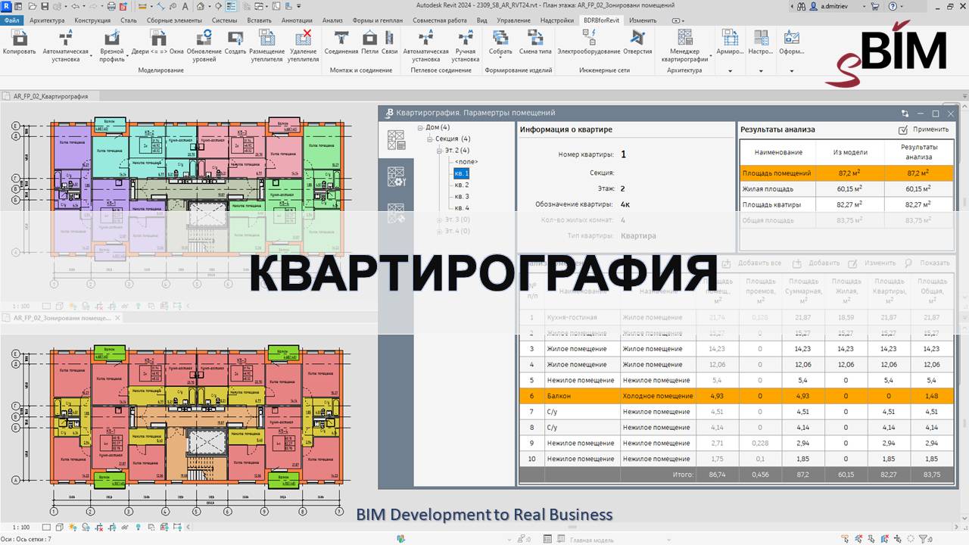Click the Армирование ribbon icon
This screenshot has width=969, height=545.
coord(730,42)
